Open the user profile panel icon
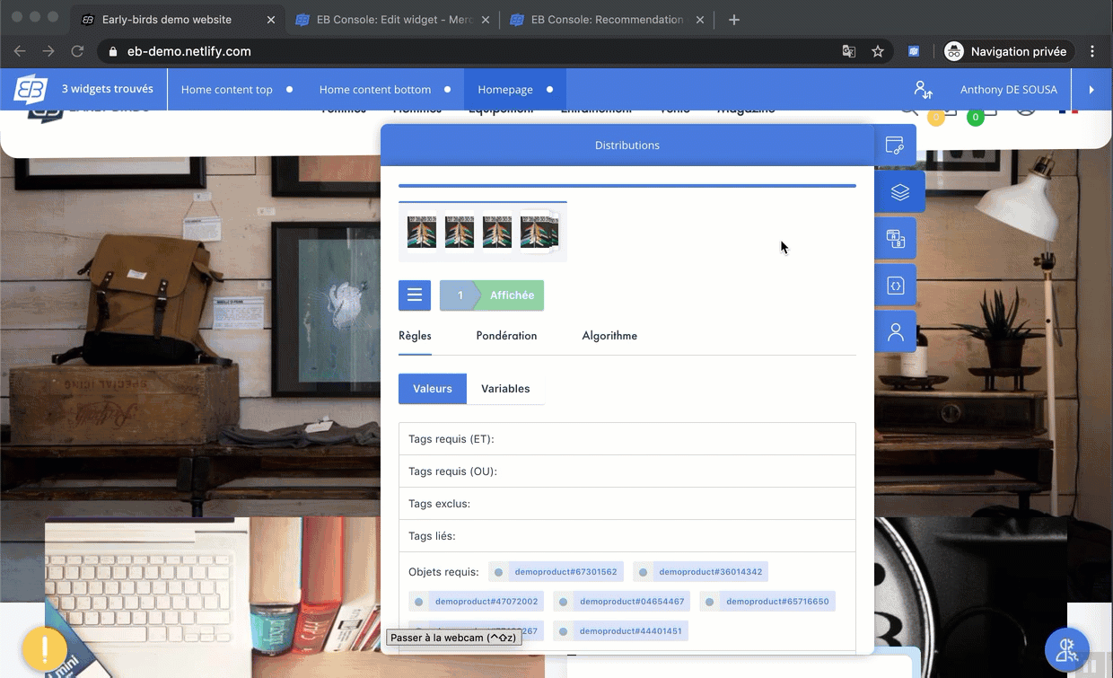 click(895, 332)
